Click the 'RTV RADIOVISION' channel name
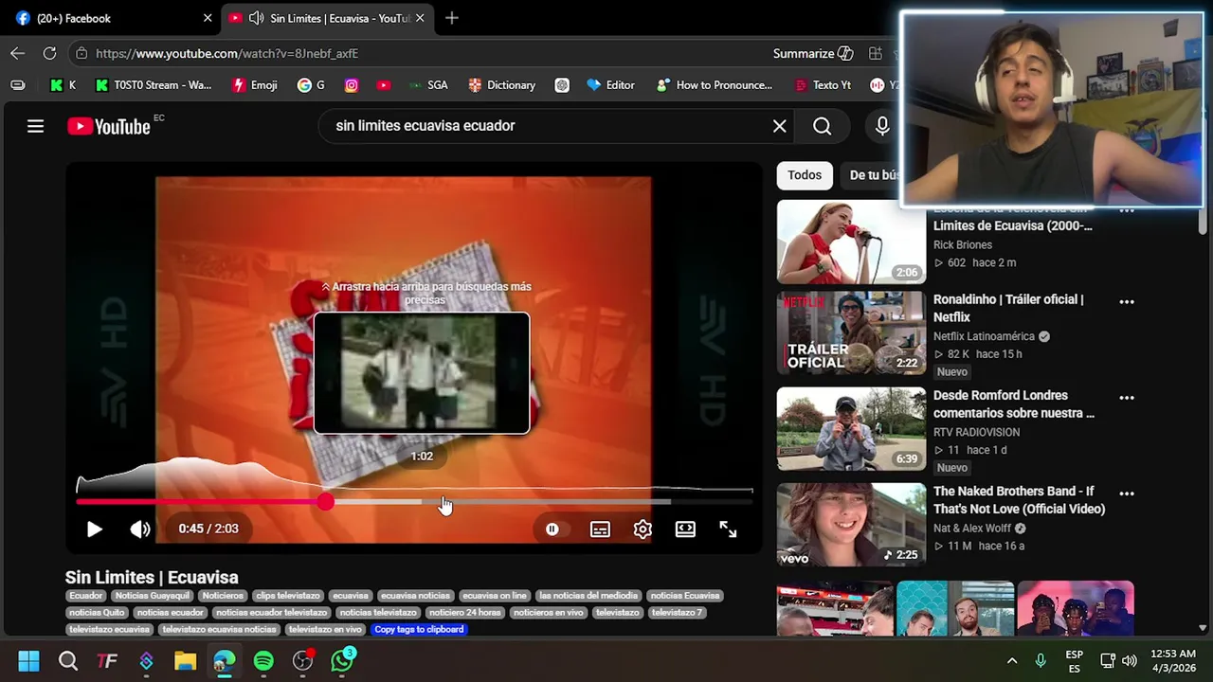 click(x=976, y=432)
